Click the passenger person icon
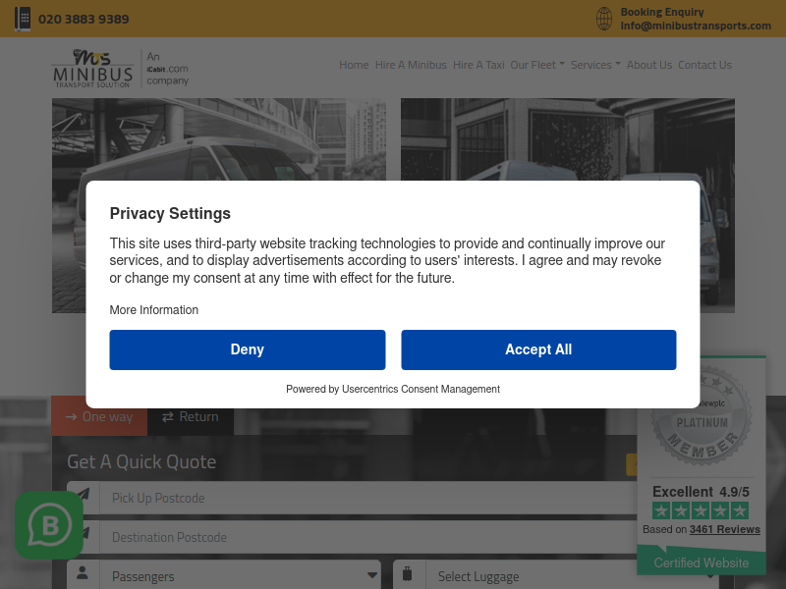 pyautogui.click(x=83, y=573)
